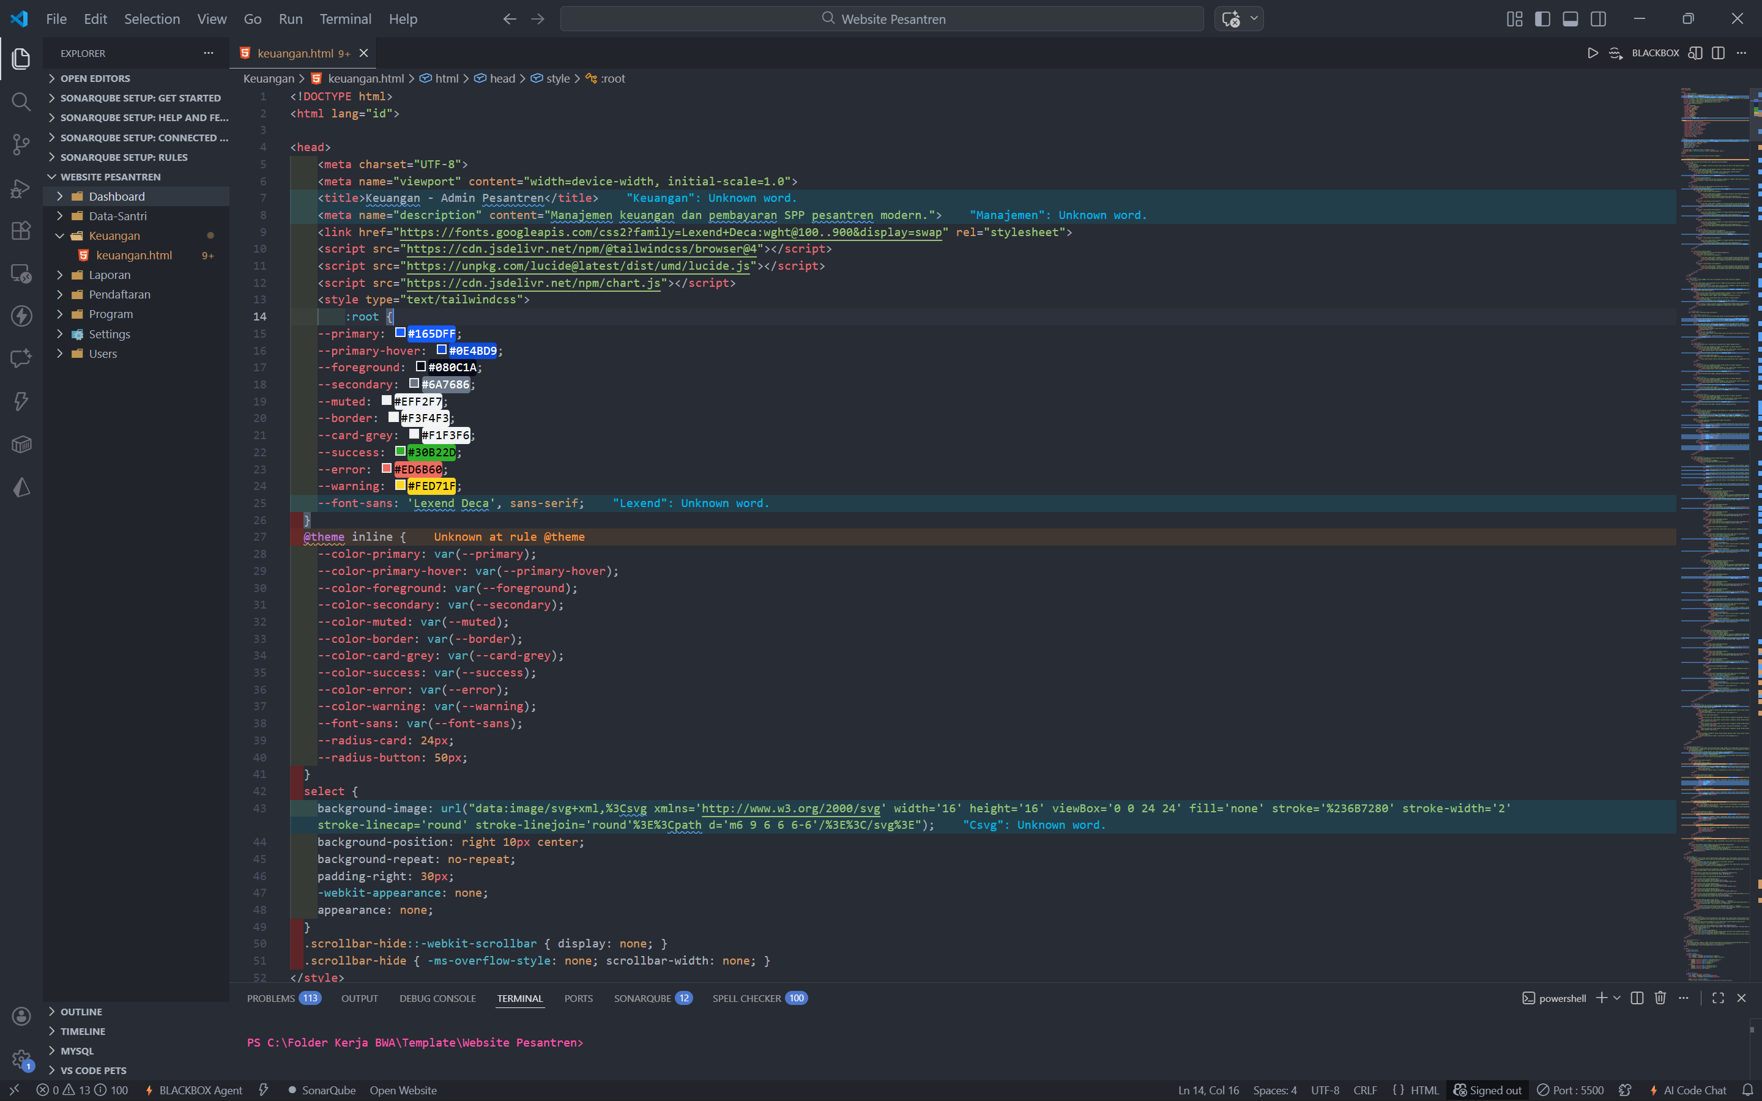The image size is (1762, 1101).
Task: Open the Extensions view
Action: [21, 231]
